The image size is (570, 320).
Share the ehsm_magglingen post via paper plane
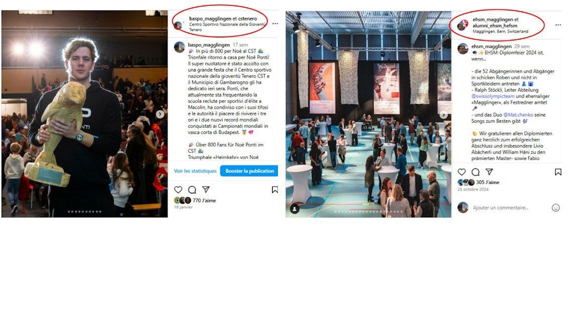point(489,172)
